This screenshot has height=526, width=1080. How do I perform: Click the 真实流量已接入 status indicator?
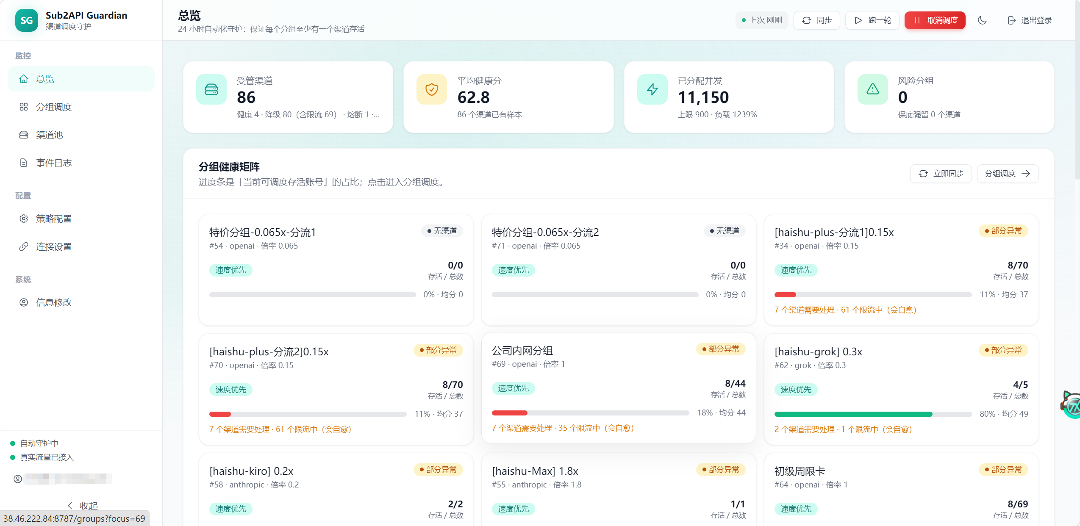[42, 457]
